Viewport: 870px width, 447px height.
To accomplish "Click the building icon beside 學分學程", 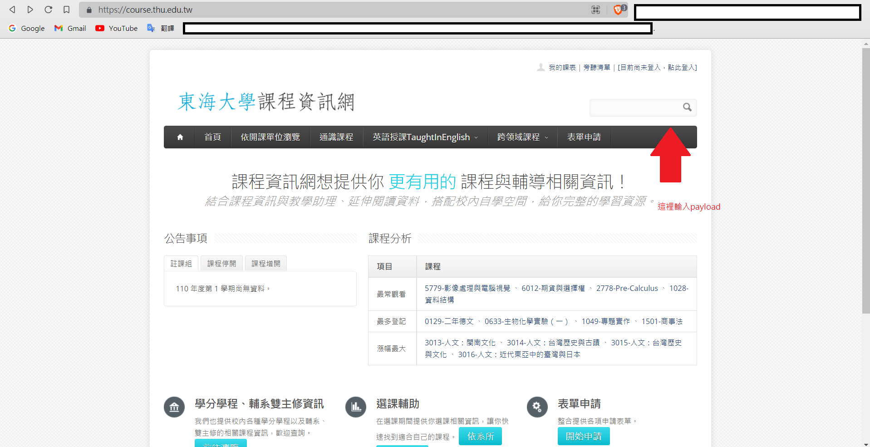I will point(174,407).
